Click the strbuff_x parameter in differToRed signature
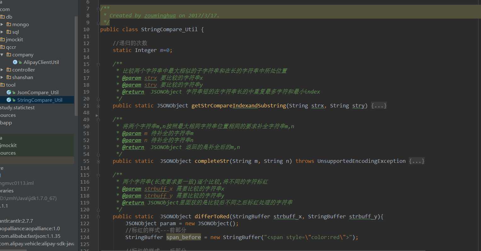 tap(288, 216)
